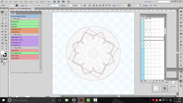
Task: Toggle the Clip checkbox in Transparency panel
Action: click(x=169, y=89)
